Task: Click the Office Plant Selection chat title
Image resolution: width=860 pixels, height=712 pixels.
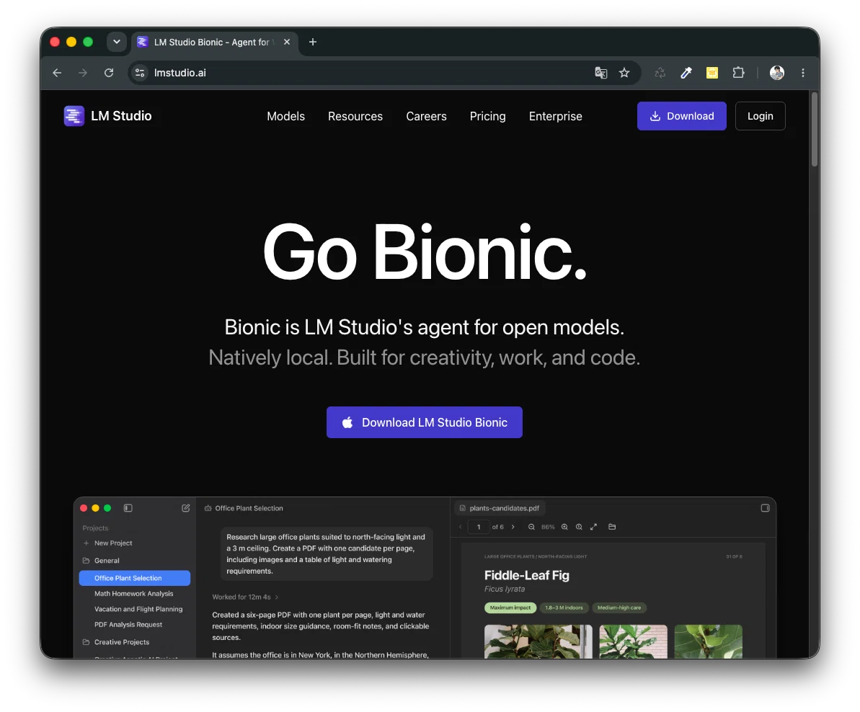Action: pos(249,508)
